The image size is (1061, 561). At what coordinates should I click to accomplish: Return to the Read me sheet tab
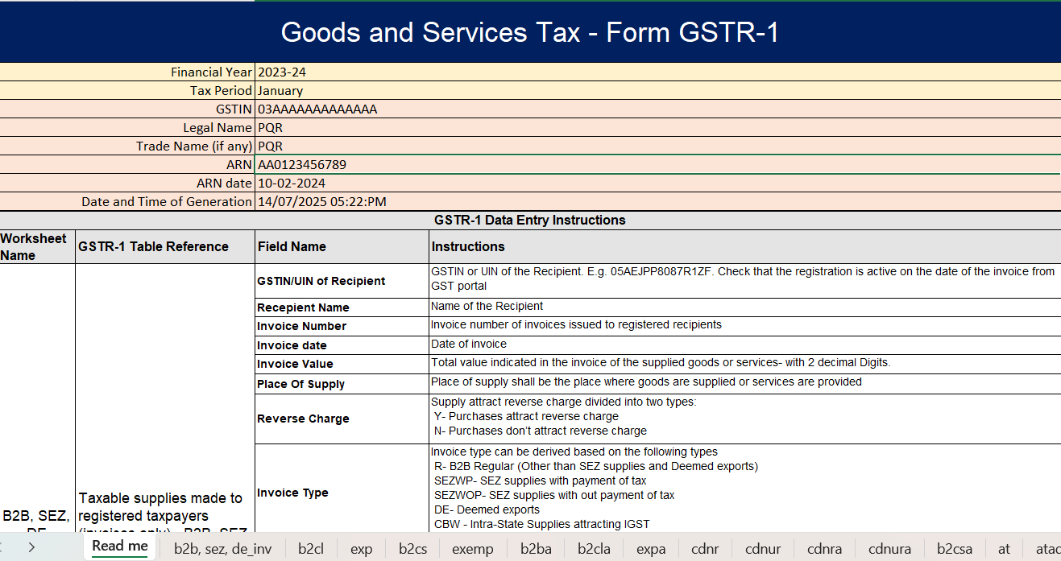119,546
